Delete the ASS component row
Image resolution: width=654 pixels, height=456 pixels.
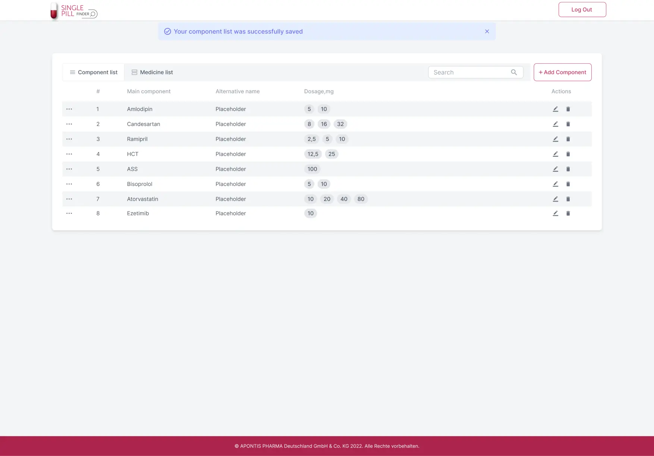pyautogui.click(x=568, y=169)
